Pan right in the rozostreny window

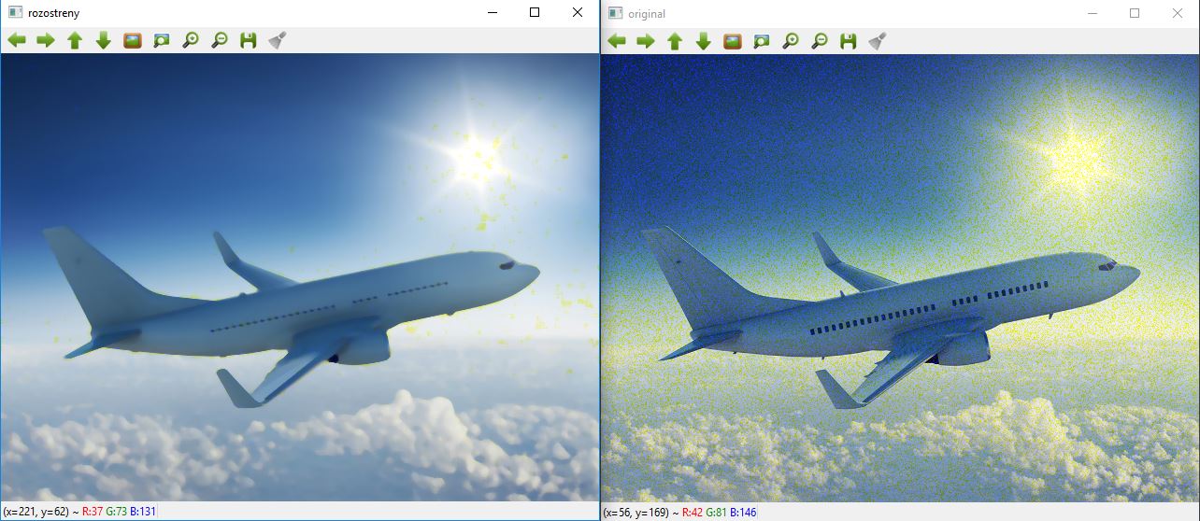[46, 40]
